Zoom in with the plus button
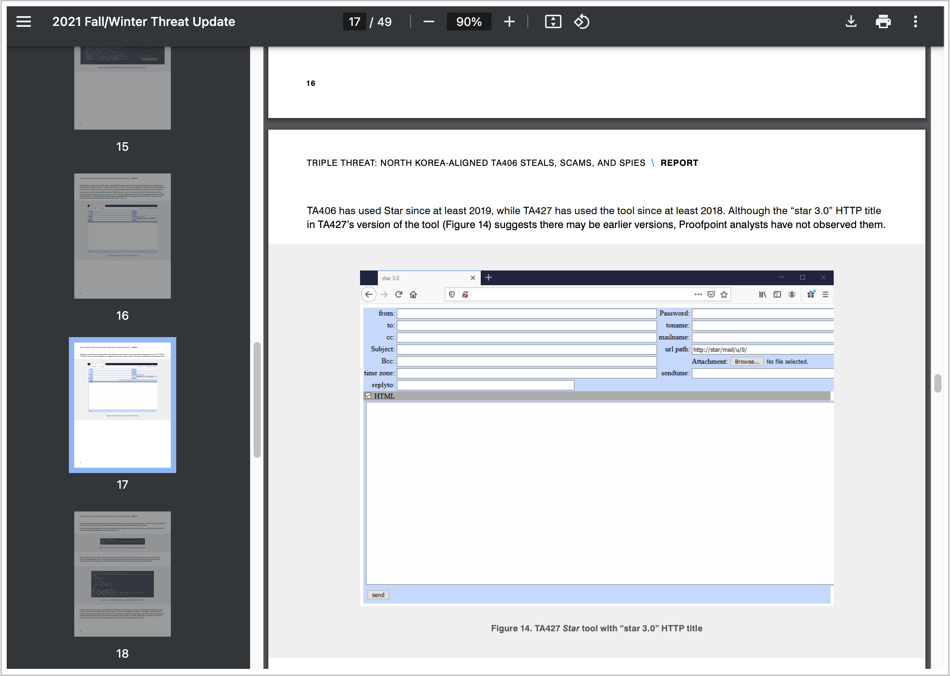Image resolution: width=950 pixels, height=676 pixels. click(509, 21)
